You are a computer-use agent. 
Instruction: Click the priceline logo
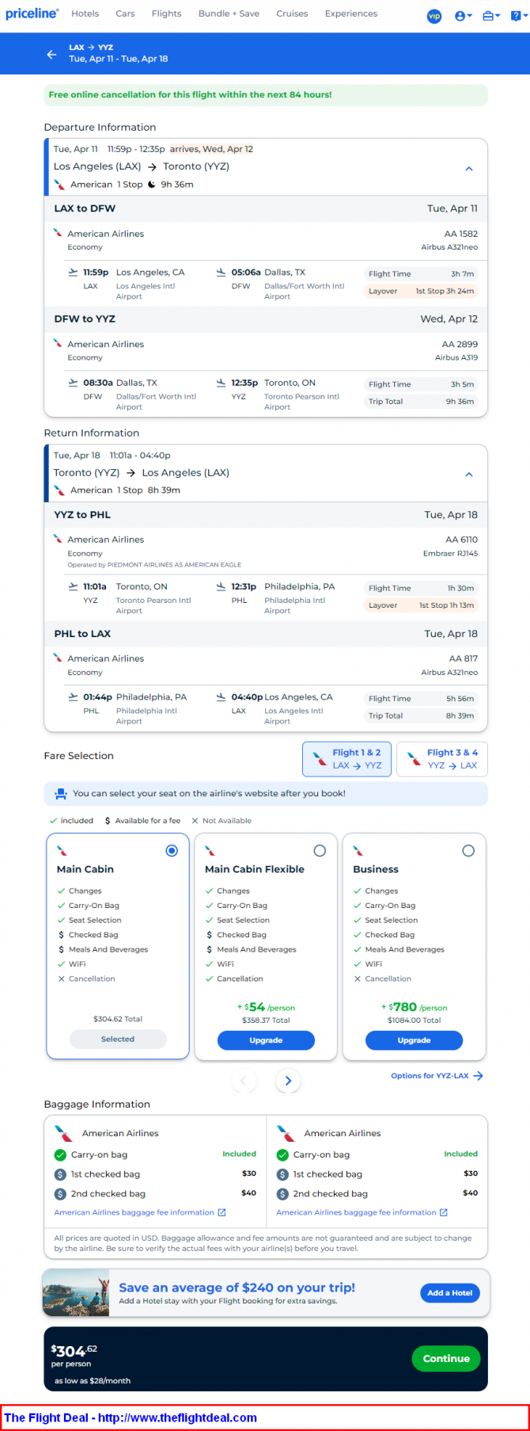tap(32, 13)
